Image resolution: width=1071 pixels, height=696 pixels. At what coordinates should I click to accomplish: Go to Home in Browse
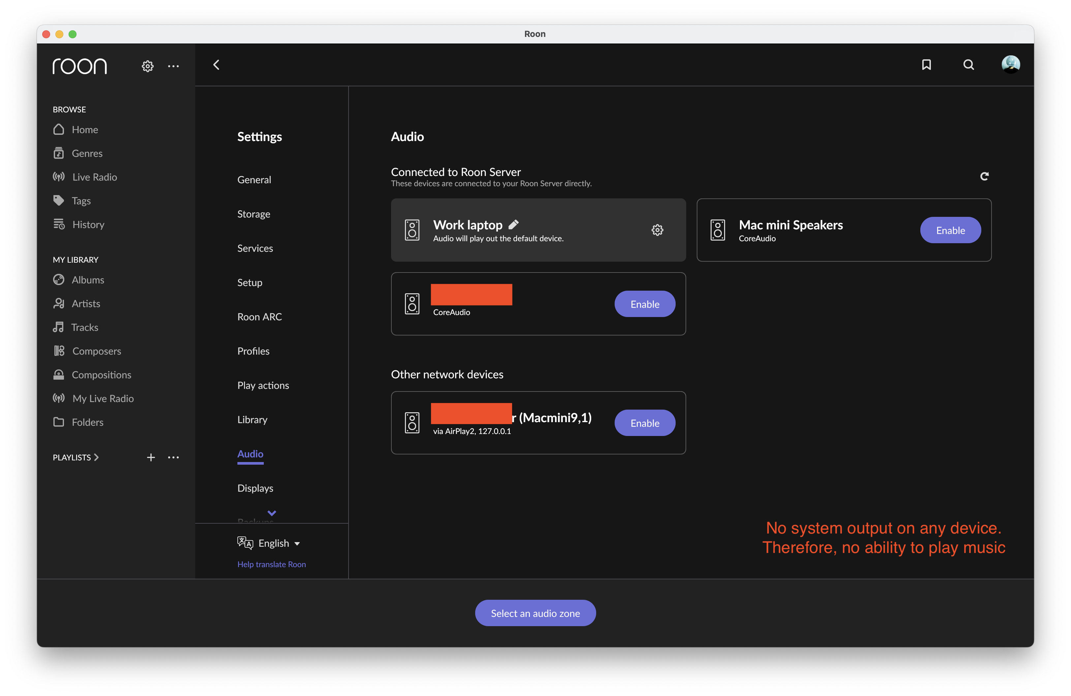click(x=76, y=130)
